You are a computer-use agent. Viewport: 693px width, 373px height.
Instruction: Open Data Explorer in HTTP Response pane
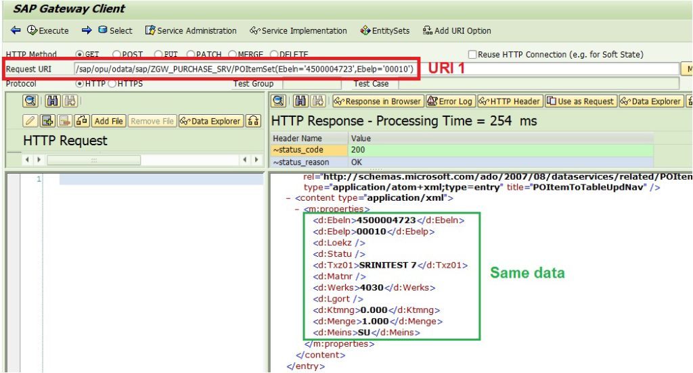click(x=652, y=101)
